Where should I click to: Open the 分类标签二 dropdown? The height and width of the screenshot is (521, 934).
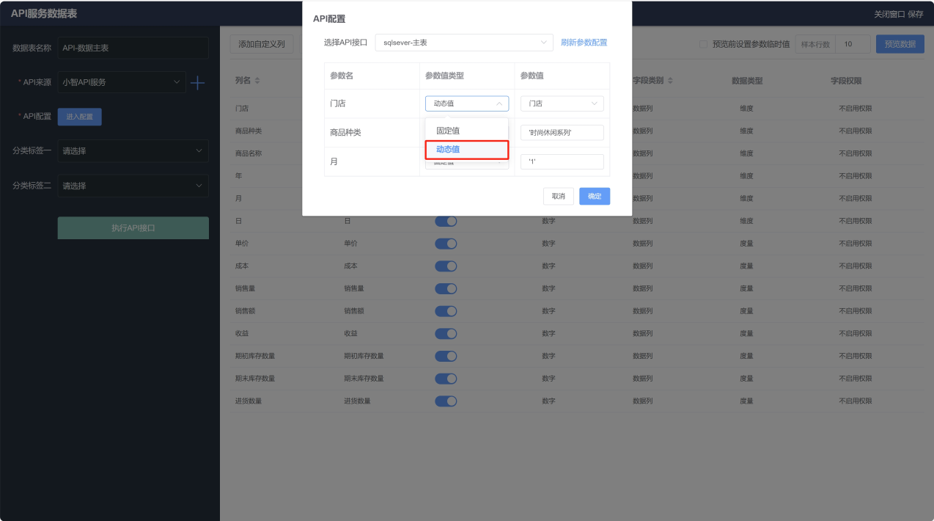[x=133, y=186]
